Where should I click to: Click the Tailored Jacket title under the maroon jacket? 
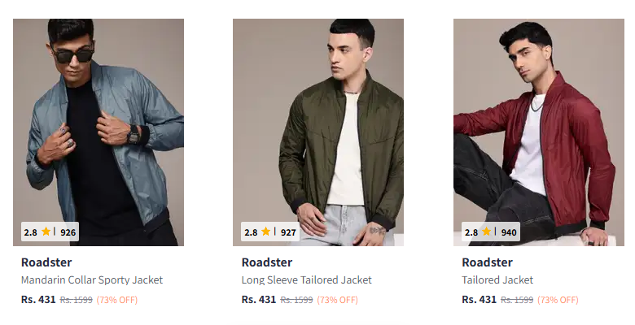click(497, 280)
